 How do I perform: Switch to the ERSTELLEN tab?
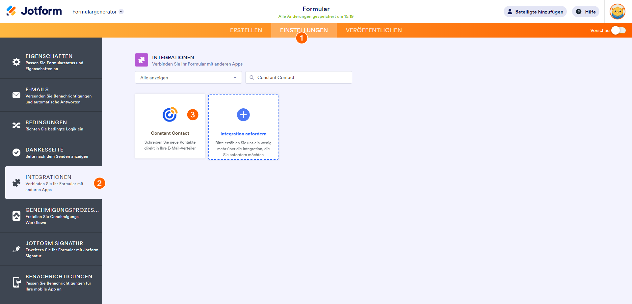click(246, 30)
